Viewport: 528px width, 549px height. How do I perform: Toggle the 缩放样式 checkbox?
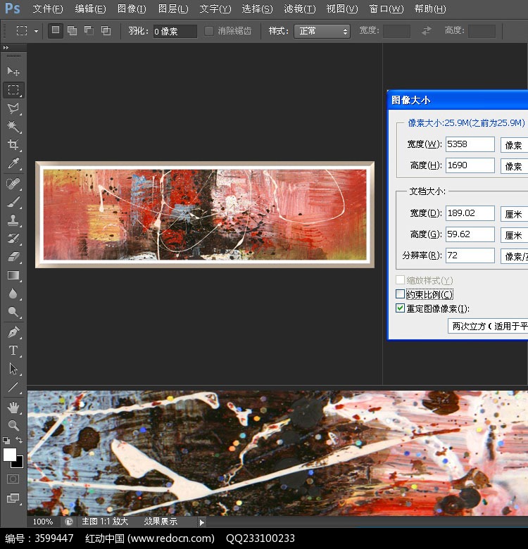pos(400,279)
